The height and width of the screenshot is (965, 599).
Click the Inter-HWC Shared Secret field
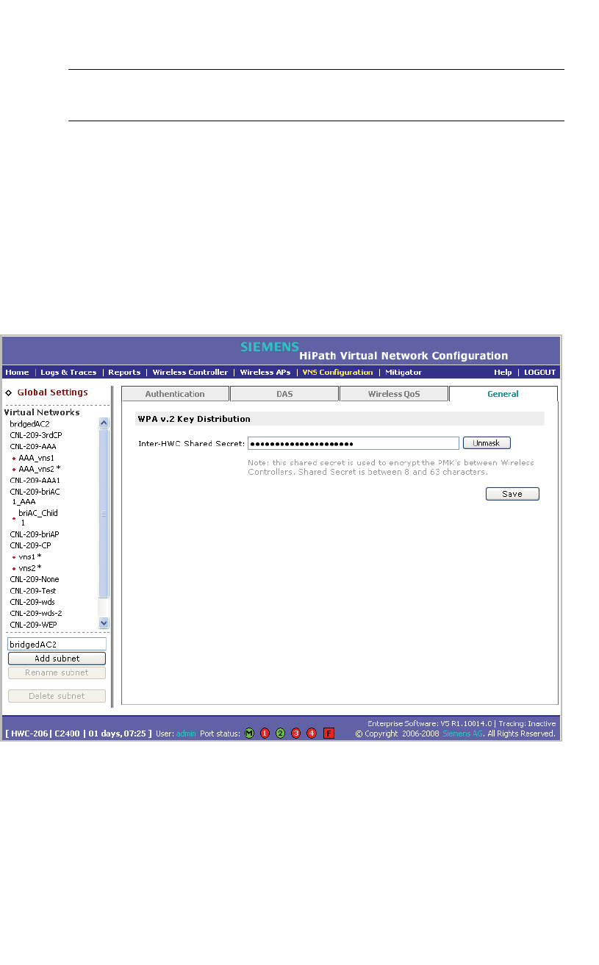coord(354,443)
